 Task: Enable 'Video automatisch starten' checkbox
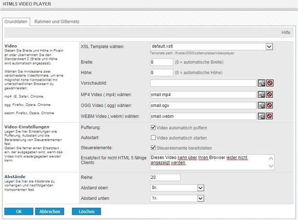tap(153, 138)
